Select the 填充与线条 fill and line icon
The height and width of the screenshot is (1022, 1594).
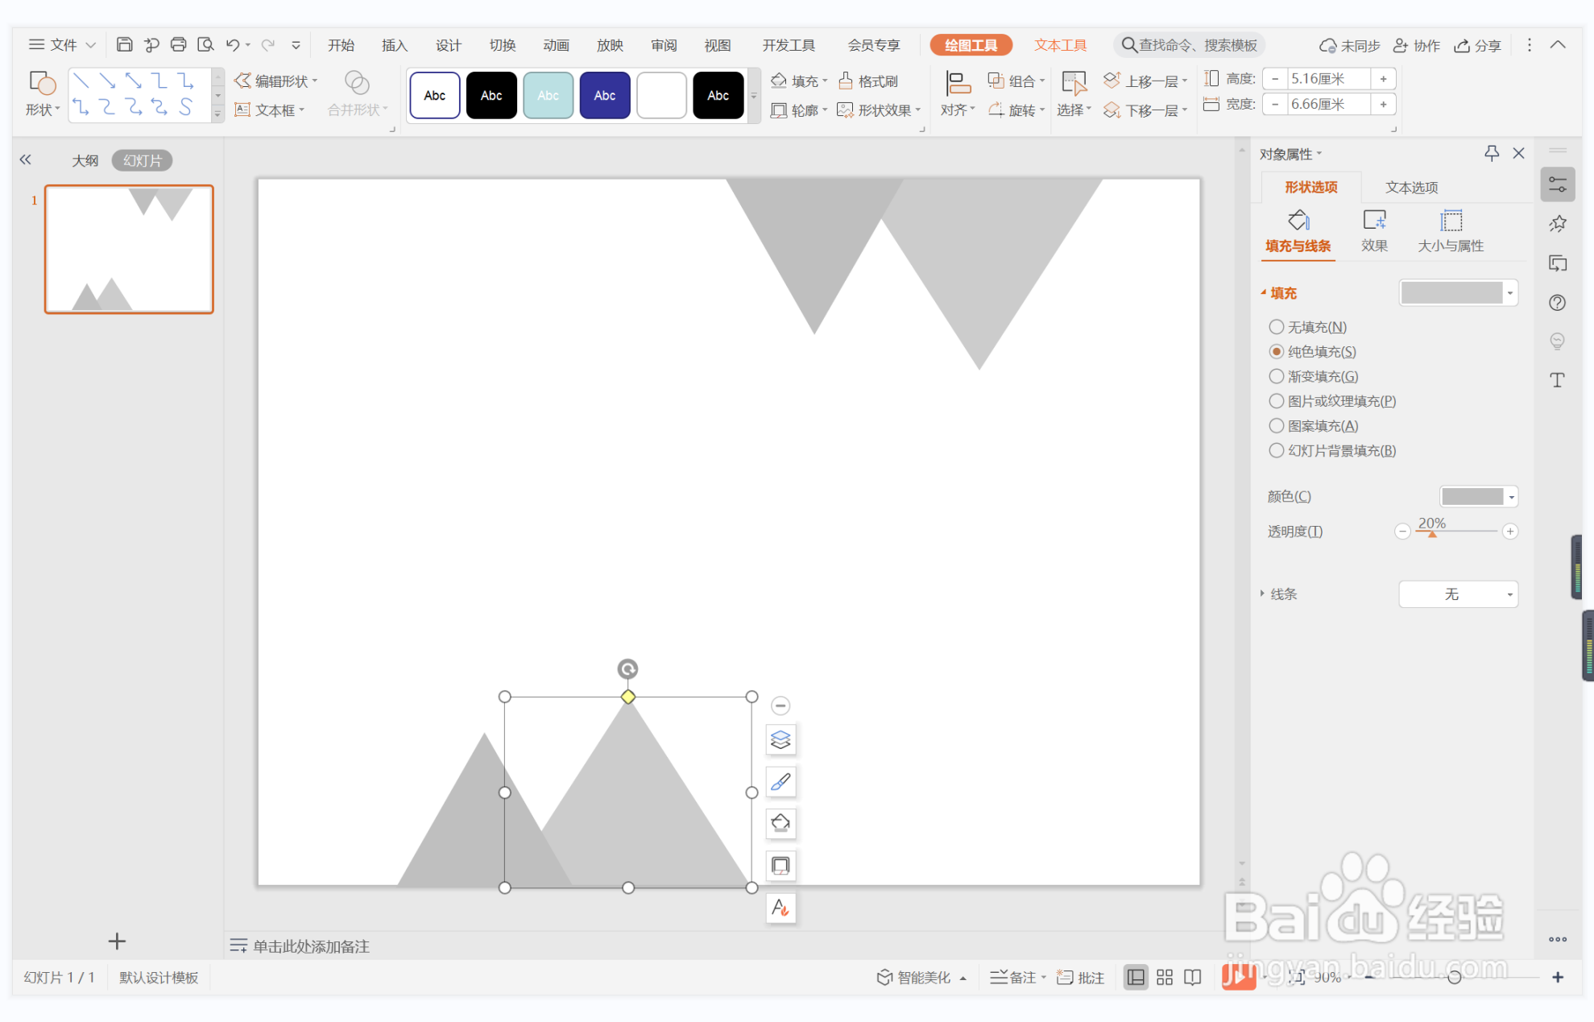[x=1298, y=221]
